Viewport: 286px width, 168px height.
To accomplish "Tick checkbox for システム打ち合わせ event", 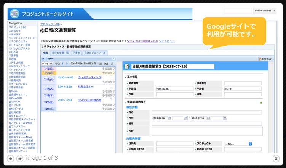I will pyautogui.click(x=111, y=100).
